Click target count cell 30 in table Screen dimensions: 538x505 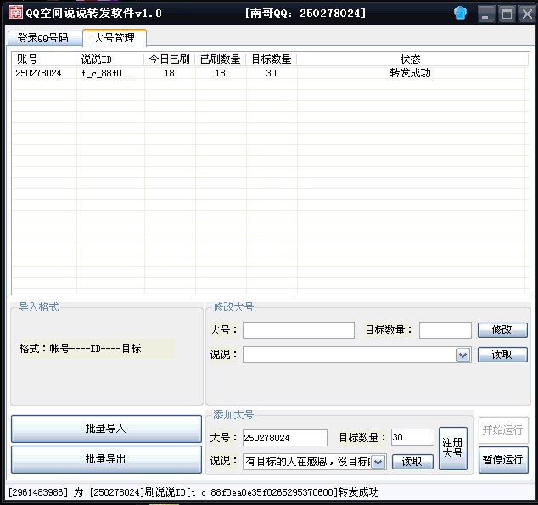(271, 73)
